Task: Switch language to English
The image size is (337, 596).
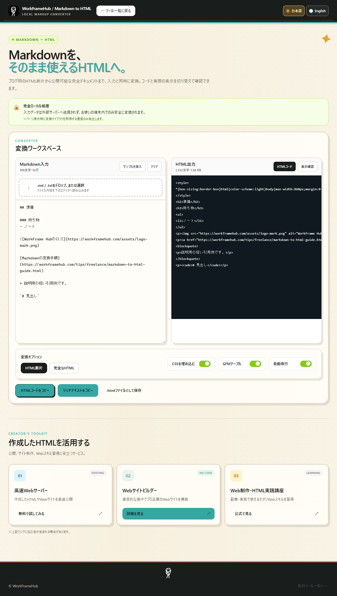Action: (317, 11)
